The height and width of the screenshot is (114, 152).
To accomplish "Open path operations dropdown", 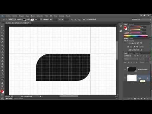I will click(x=72, y=20).
